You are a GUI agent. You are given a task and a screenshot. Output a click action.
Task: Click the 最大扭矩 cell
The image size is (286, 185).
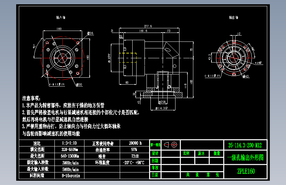pyautogui.click(x=37, y=156)
